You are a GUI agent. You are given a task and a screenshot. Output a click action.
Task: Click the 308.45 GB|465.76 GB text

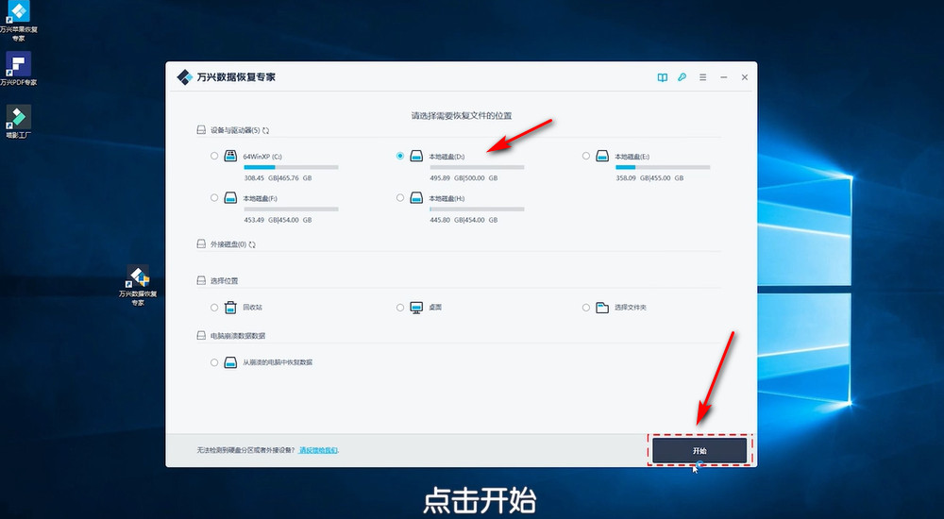pyautogui.click(x=278, y=178)
